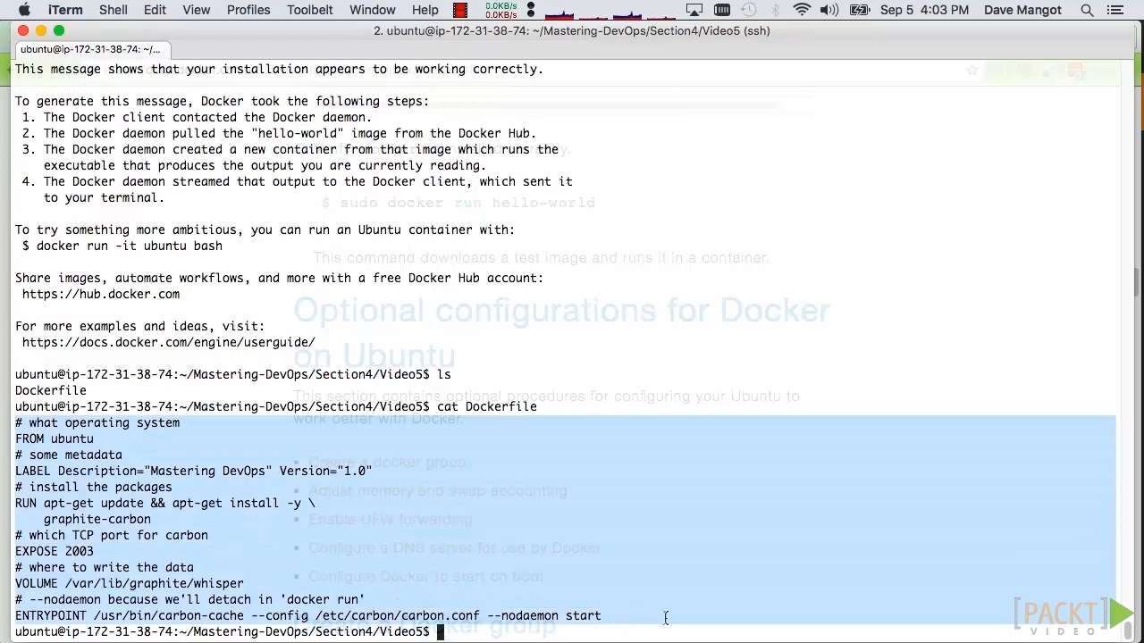Click the date and time Sep 5 4:03 PM
1144x643 pixels.
coord(924,10)
